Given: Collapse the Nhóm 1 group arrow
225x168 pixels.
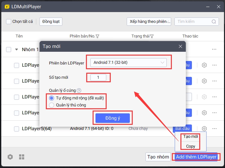Looking at the screenshot, I should (17, 50).
